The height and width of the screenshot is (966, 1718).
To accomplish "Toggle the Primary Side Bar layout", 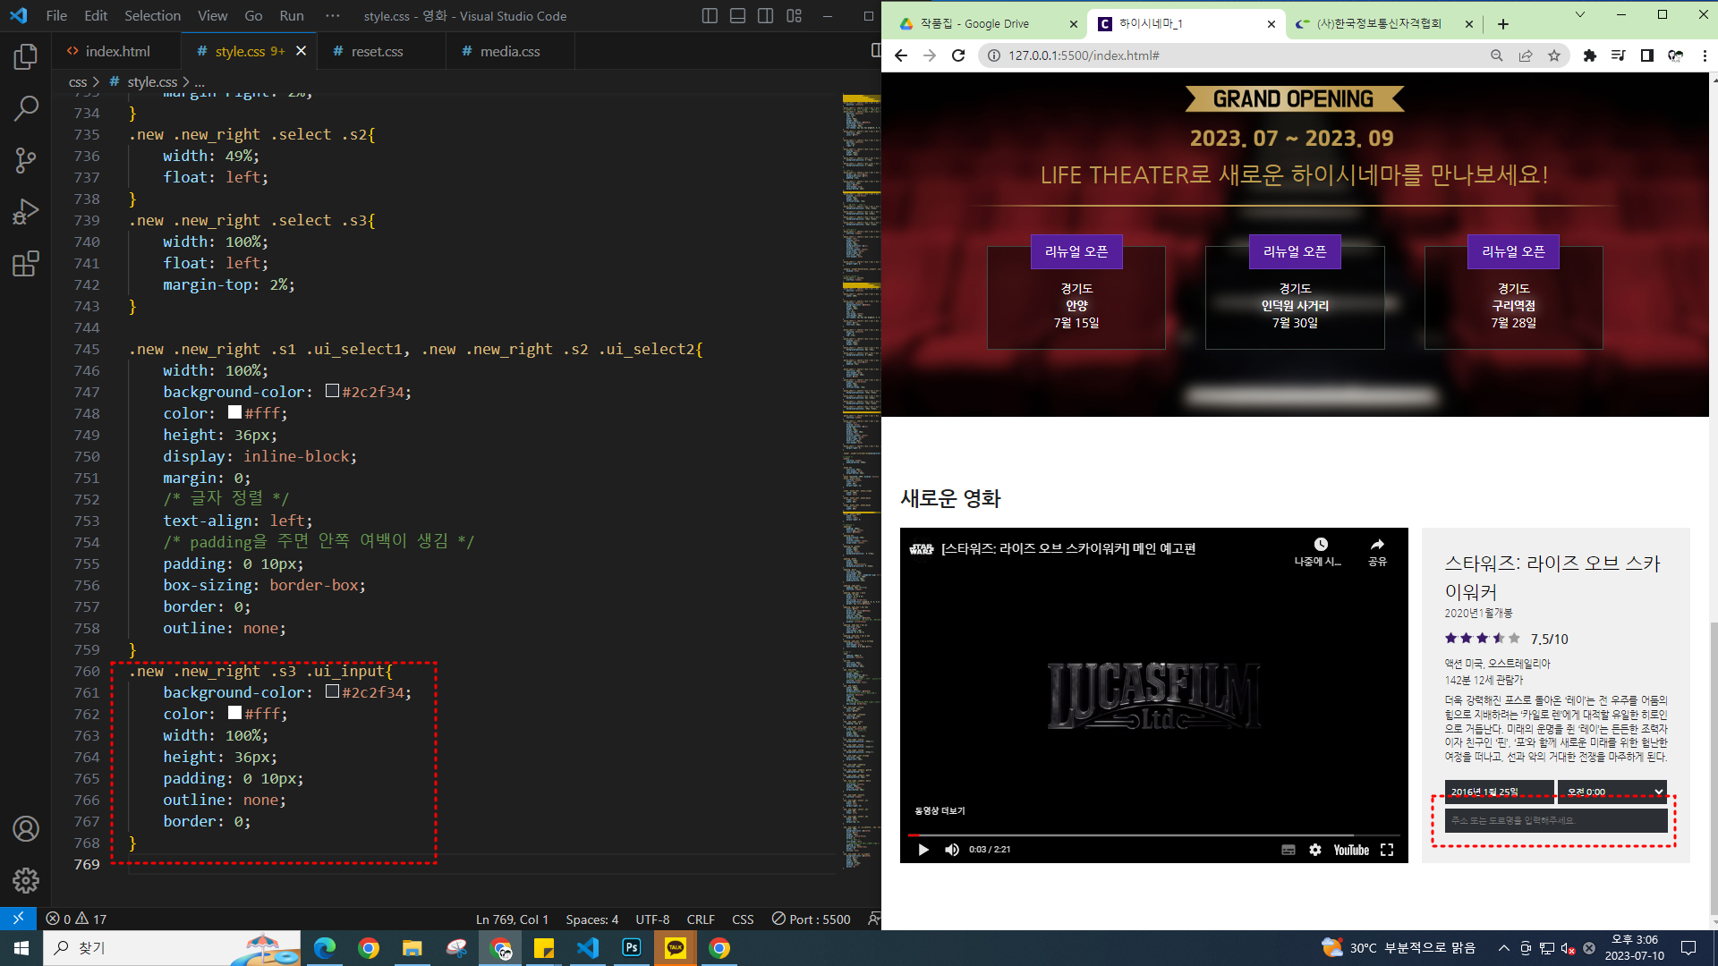I will 710,16.
